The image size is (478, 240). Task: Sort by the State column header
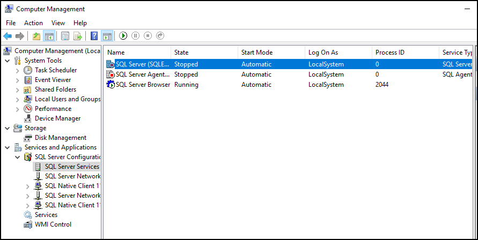(x=204, y=52)
